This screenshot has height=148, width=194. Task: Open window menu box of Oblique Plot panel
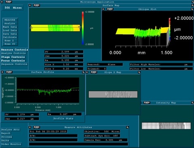click(103, 9)
